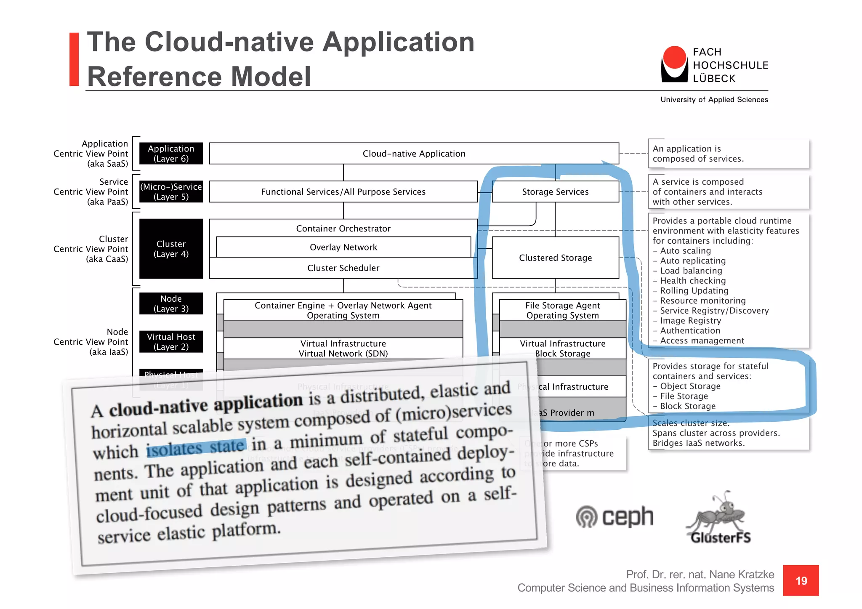Screen dimensions: 862x609
Task: Click the Cluster (Layer 4) black label
Action: tap(171, 249)
